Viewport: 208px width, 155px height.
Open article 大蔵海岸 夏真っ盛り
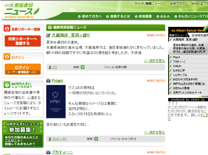click(71, 35)
